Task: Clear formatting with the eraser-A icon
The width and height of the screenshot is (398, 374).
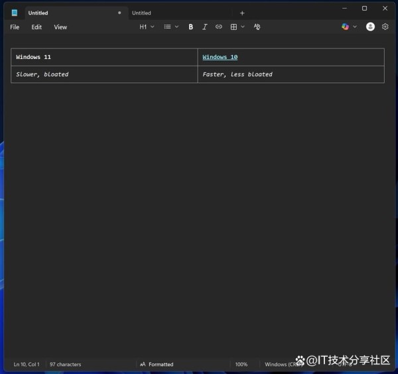Action: click(257, 27)
